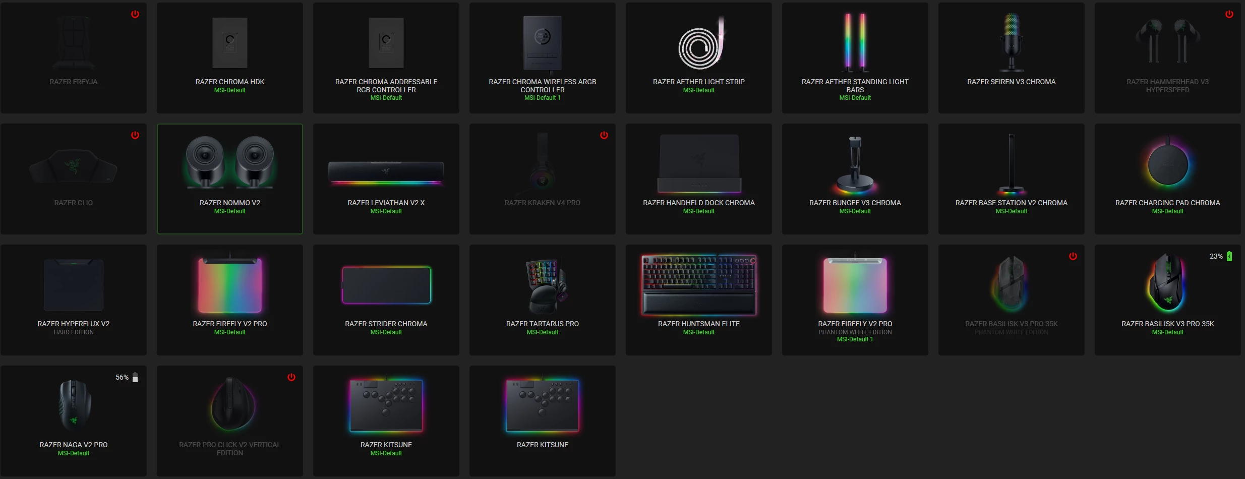Click MSI-Default under Razer Charging Pad Chroma
Viewport: 1245px width, 479px height.
[1168, 211]
